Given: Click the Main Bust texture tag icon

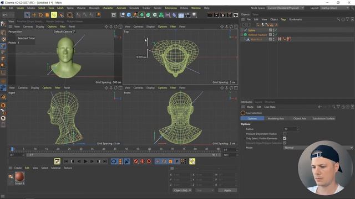Looking at the screenshot, I should click(288, 39).
